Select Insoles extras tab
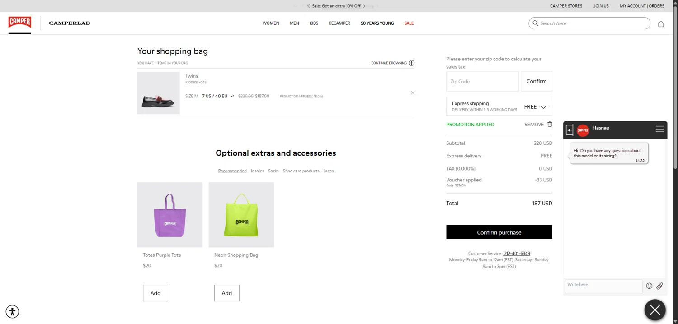The width and height of the screenshot is (678, 324). [258, 171]
